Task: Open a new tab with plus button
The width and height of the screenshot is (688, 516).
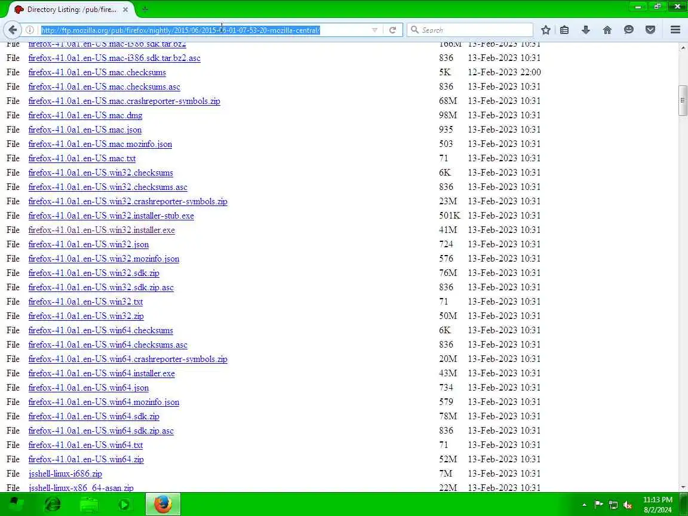Action: pyautogui.click(x=145, y=9)
